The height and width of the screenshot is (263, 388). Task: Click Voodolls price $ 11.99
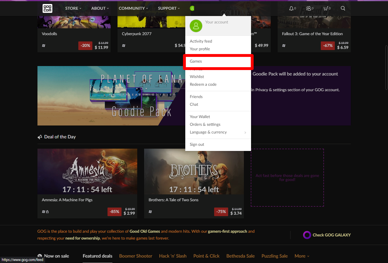(x=102, y=47)
